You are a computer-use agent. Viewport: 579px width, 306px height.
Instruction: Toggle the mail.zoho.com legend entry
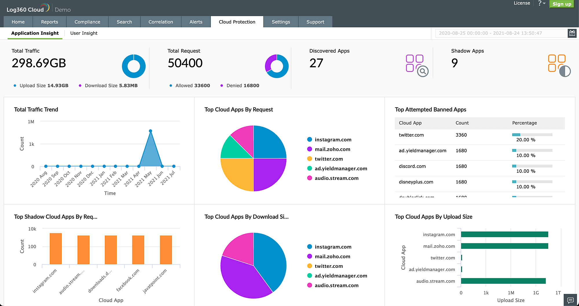(333, 149)
